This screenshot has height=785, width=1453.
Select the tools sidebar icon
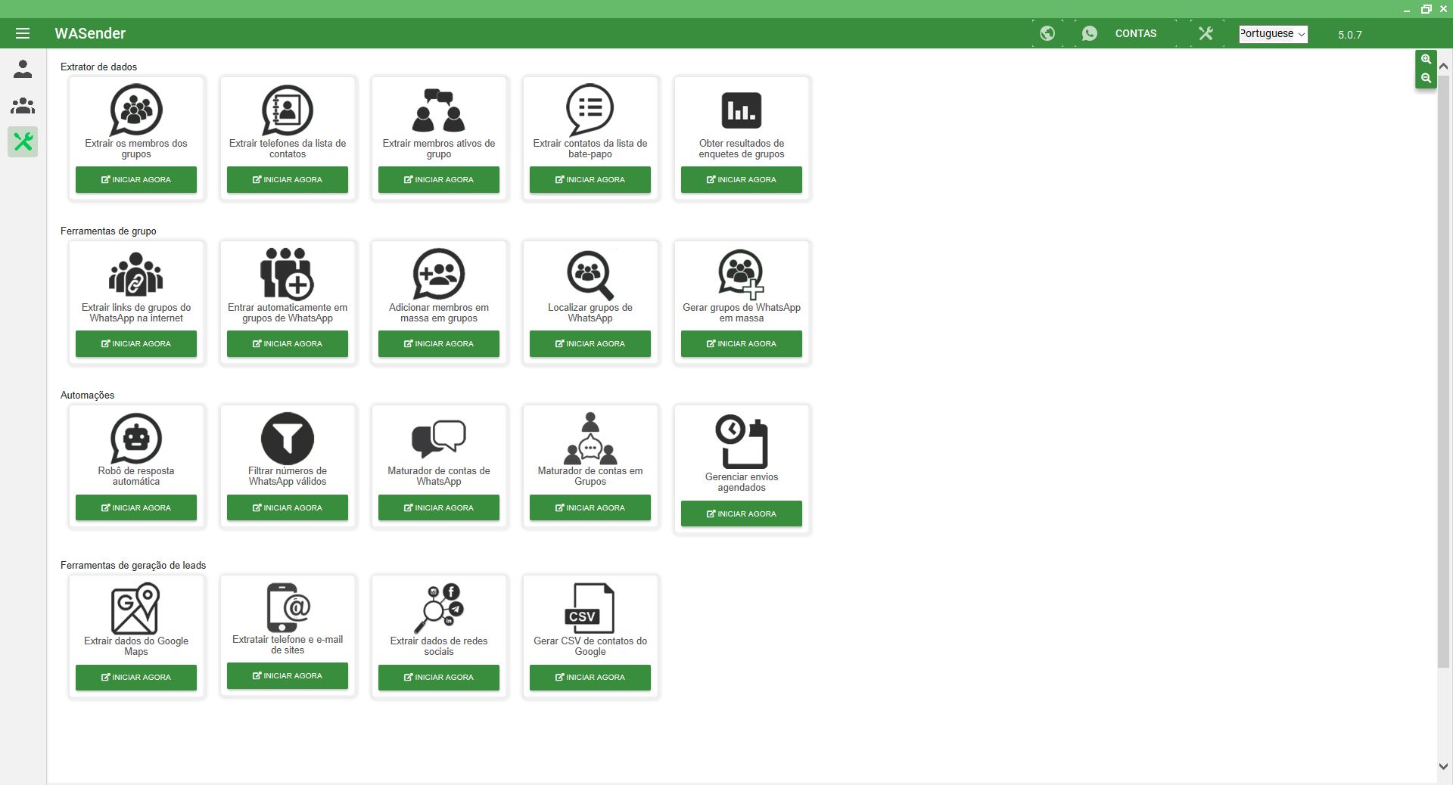point(23,141)
